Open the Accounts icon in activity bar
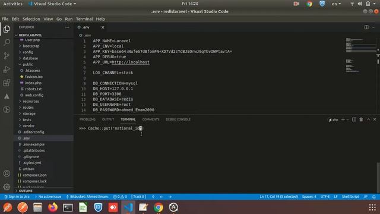This screenshot has width=380, height=214. pyautogui.click(x=7, y=174)
